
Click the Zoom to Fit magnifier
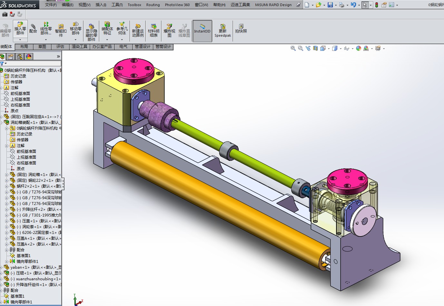click(x=293, y=48)
